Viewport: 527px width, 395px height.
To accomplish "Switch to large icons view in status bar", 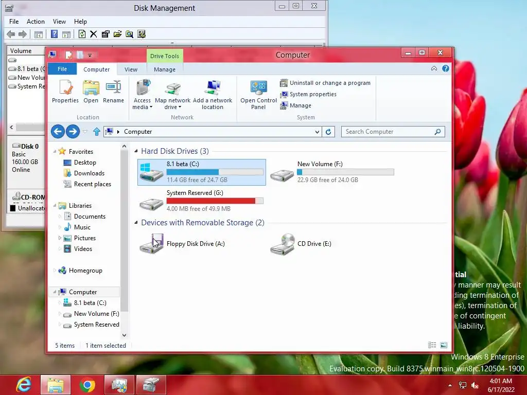I will pyautogui.click(x=444, y=345).
